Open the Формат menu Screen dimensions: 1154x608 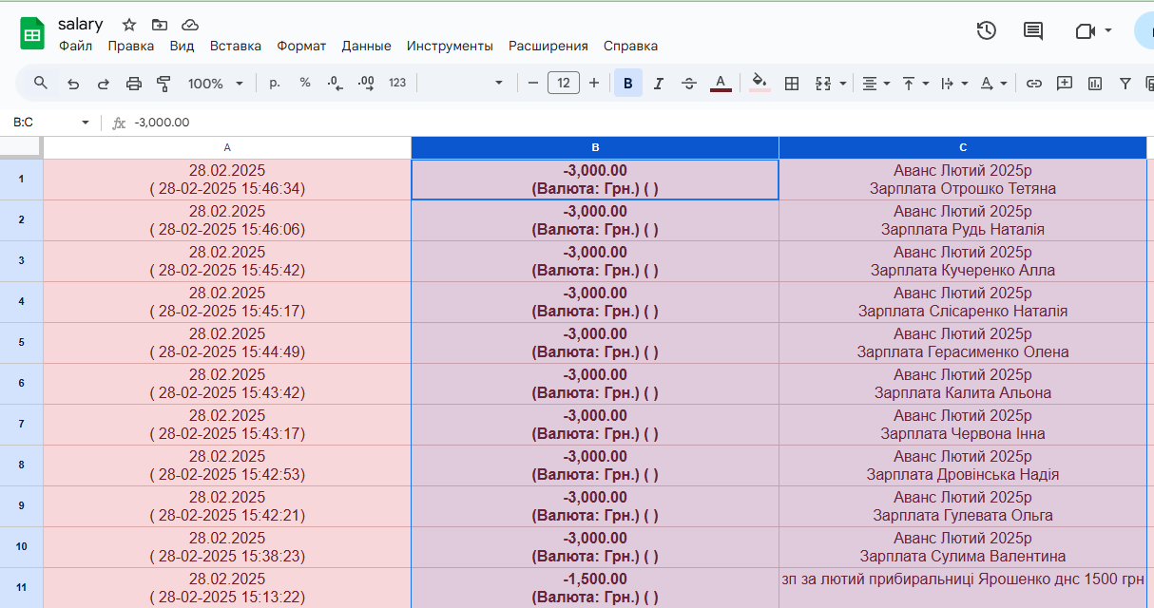pos(301,46)
